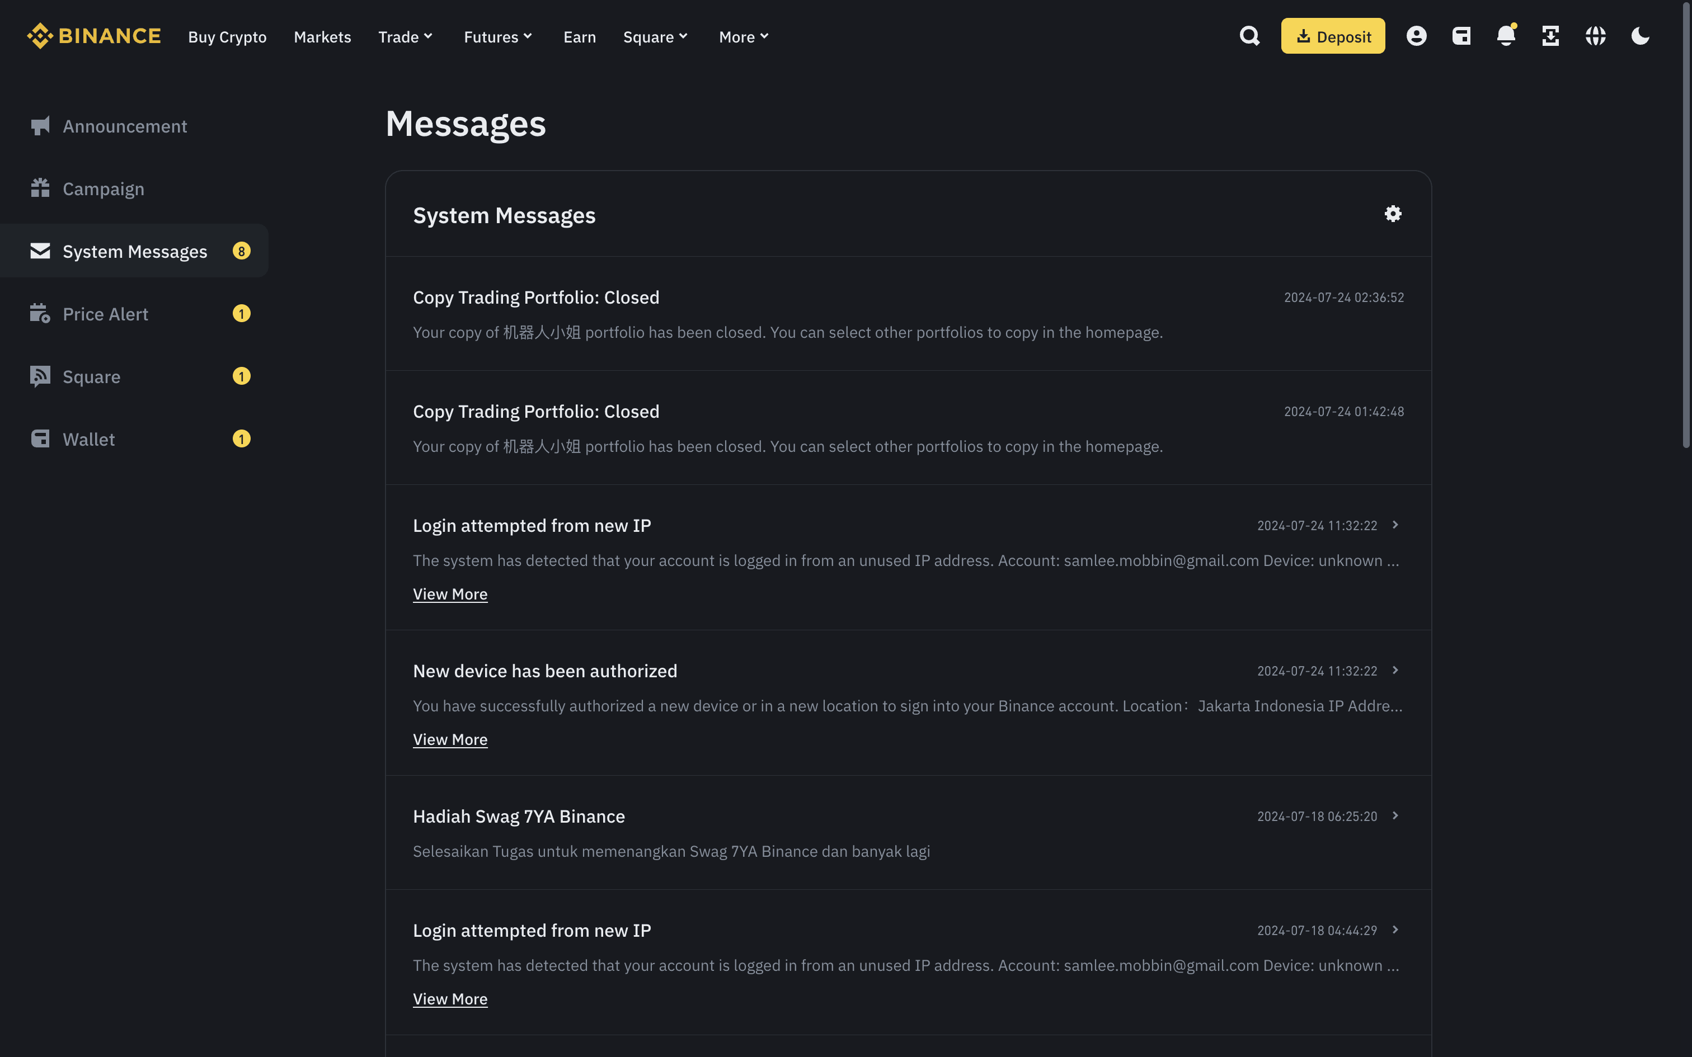
Task: Open the download app icon
Action: (1550, 36)
